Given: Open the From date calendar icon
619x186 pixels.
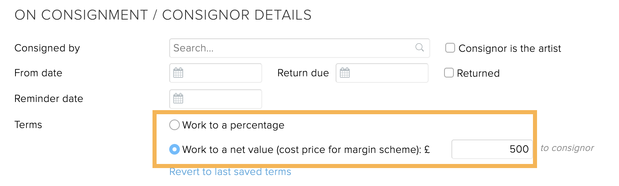Looking at the screenshot, I should pos(178,73).
